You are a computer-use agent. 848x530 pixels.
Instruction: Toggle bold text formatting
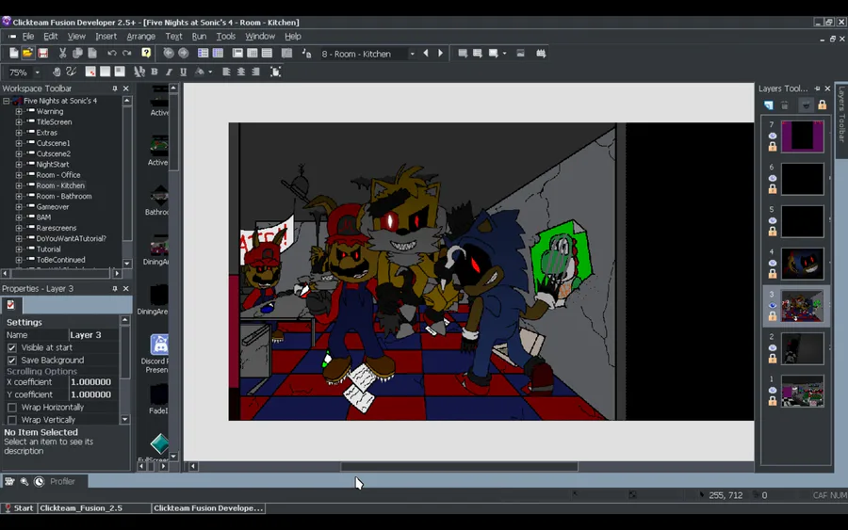click(x=155, y=72)
